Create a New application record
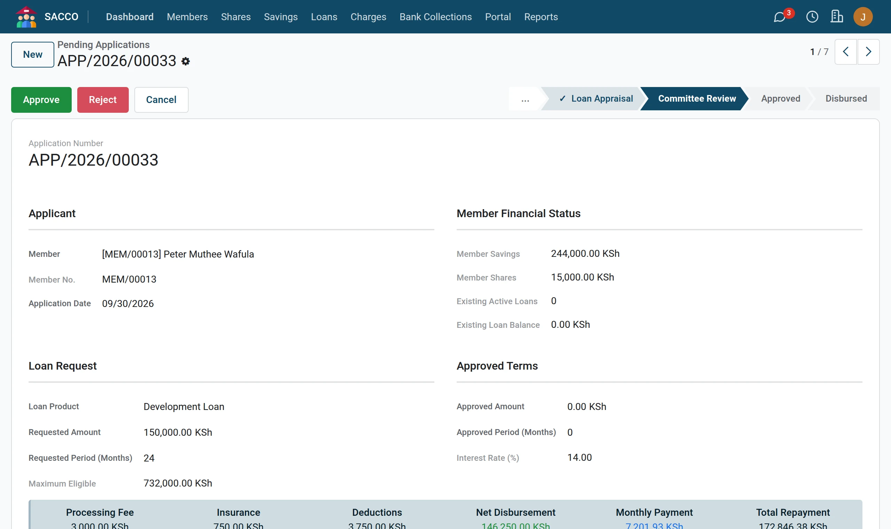 33,55
